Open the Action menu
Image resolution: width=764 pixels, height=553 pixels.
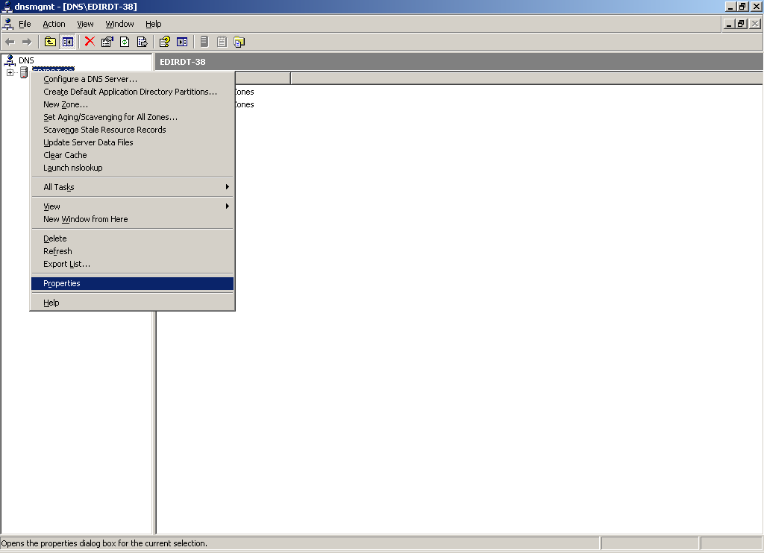coord(54,24)
